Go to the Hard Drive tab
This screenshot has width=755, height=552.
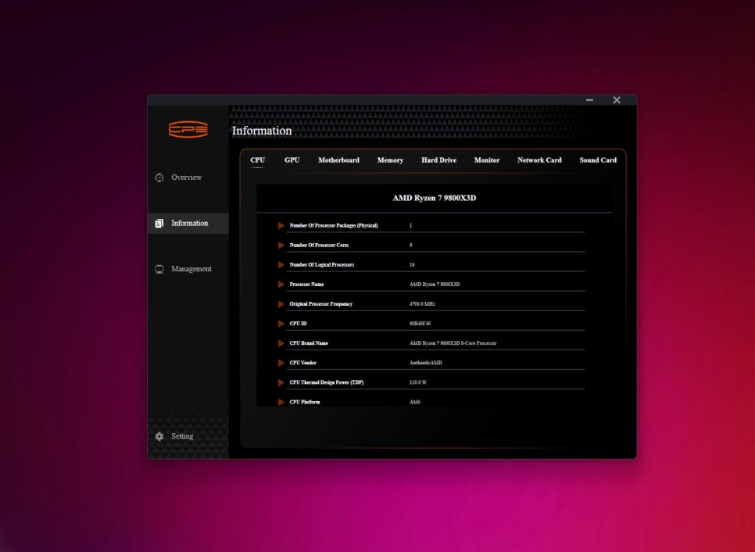[x=438, y=160]
